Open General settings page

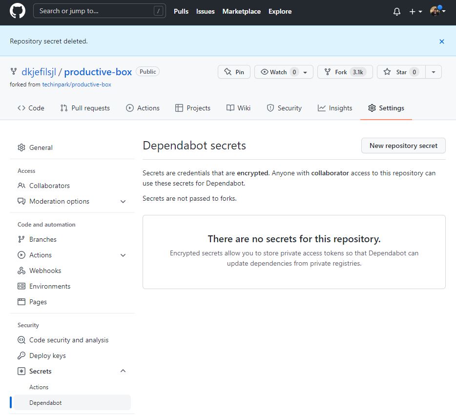(41, 147)
